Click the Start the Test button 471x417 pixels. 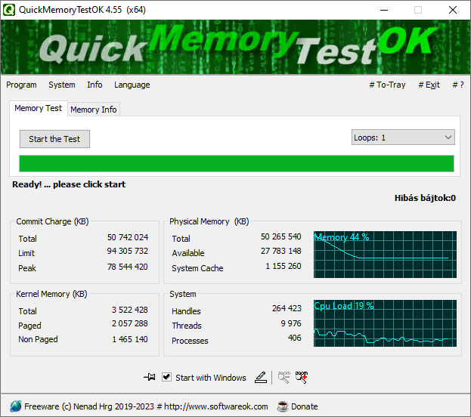(x=54, y=139)
